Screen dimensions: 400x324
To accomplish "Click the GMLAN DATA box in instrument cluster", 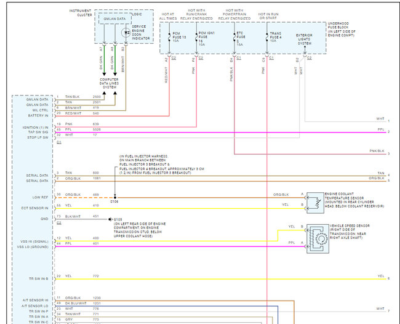I will click(115, 19).
